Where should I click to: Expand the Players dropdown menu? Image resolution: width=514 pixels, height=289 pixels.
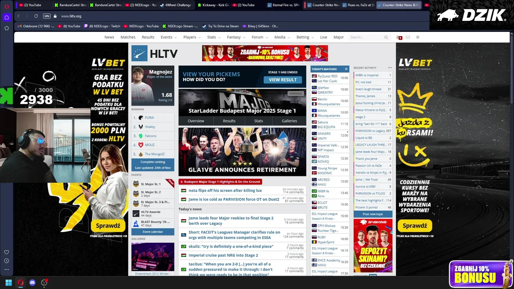[x=192, y=37]
